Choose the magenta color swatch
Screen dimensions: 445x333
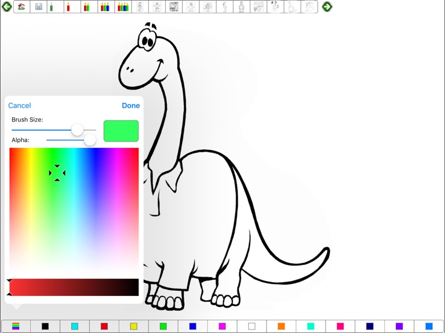(222, 326)
